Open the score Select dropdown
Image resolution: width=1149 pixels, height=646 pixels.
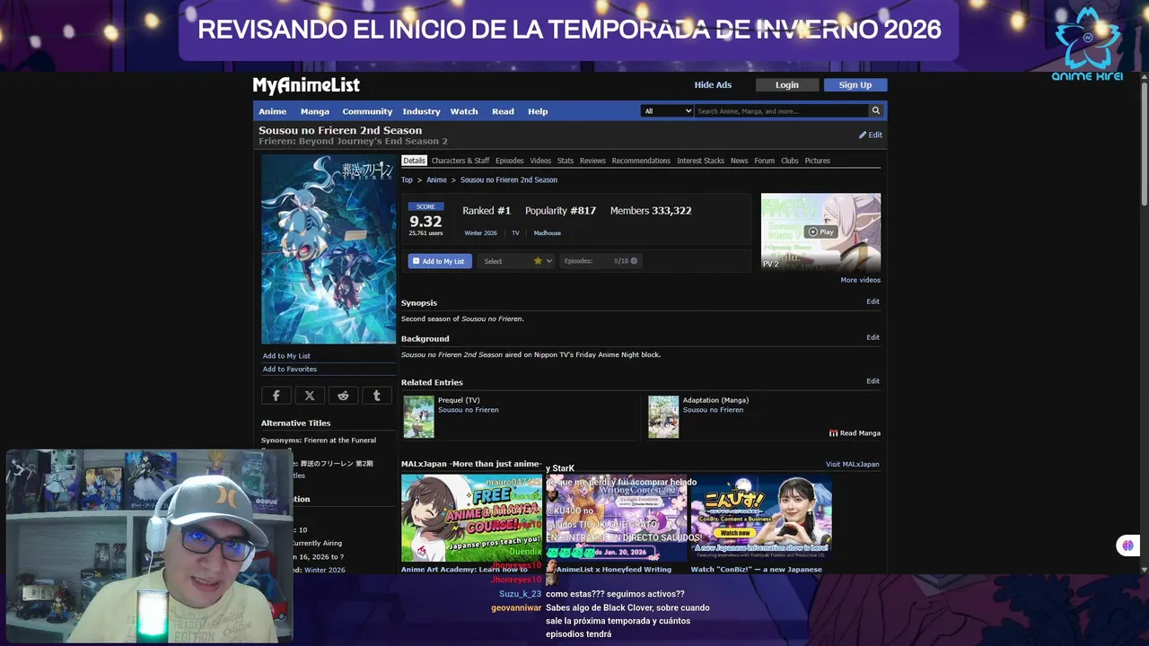pyautogui.click(x=518, y=261)
